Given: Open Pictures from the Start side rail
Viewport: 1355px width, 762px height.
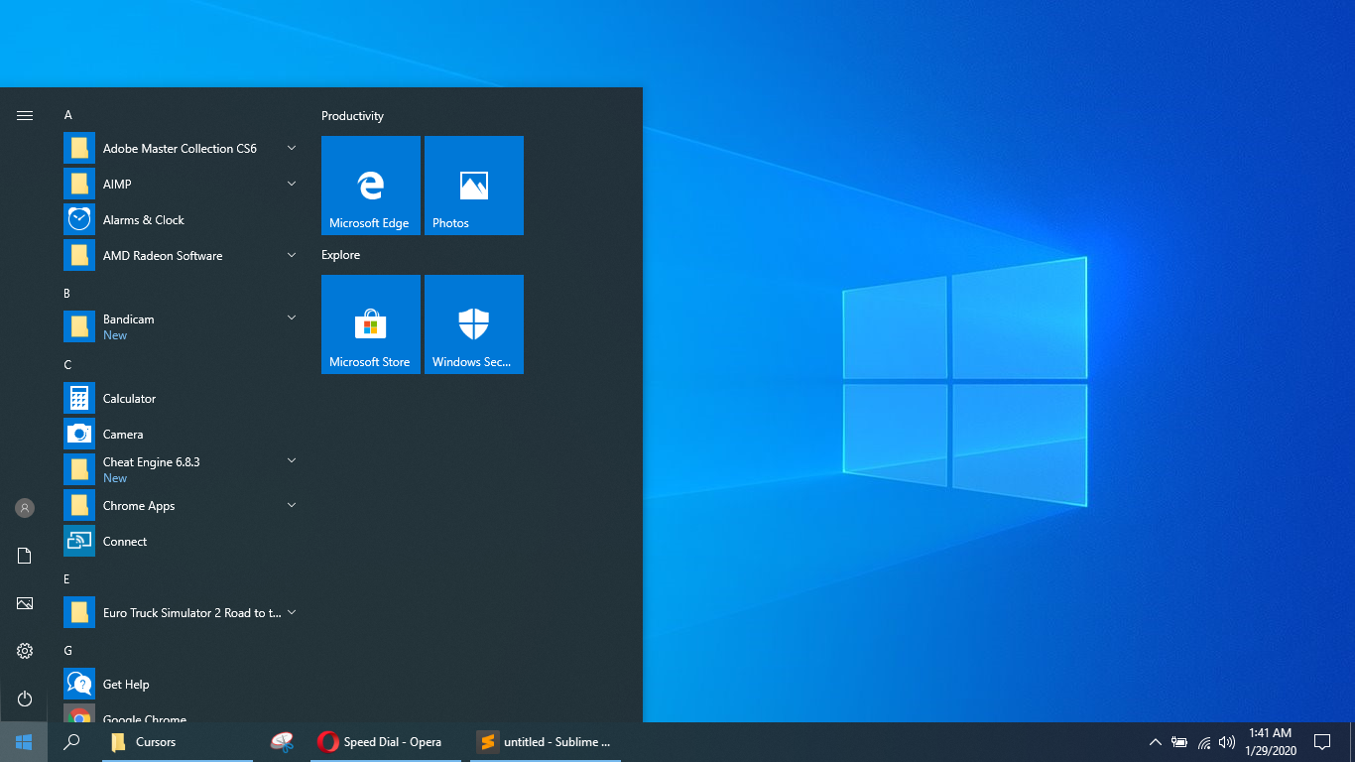Looking at the screenshot, I should (x=25, y=603).
